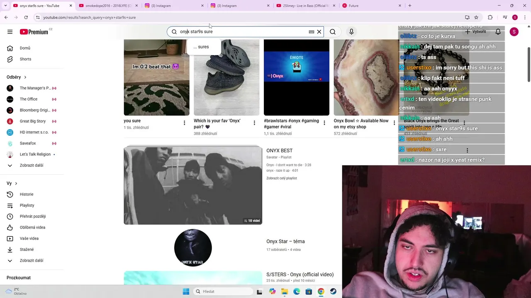Viewport: 531px width, 298px height.
Task: Open more options for 'you sure' short
Action: (x=185, y=123)
